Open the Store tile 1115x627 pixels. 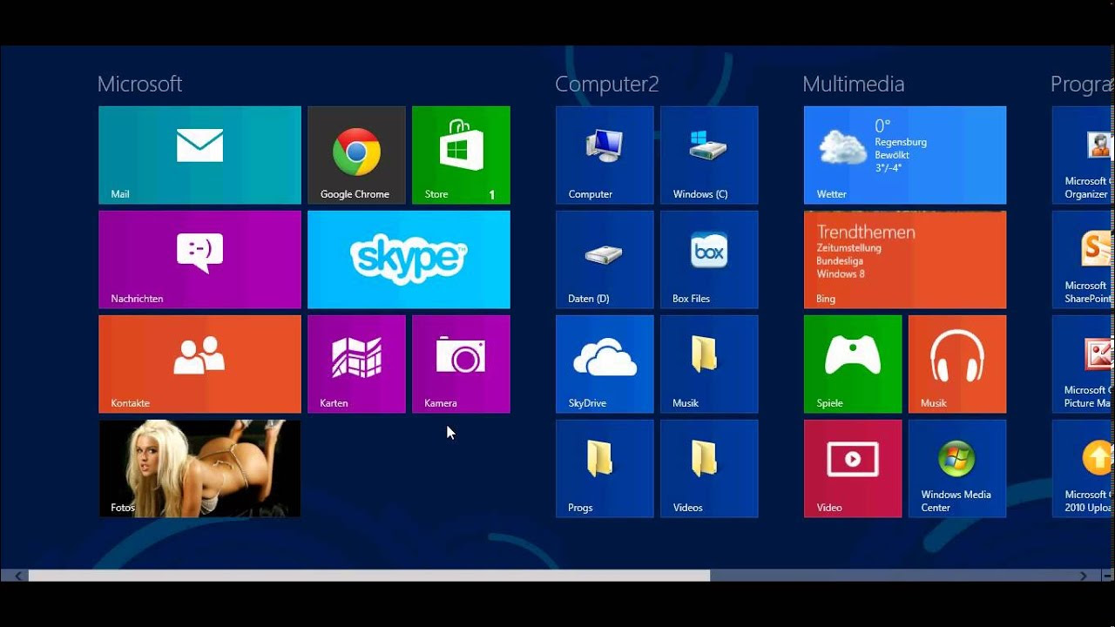tap(461, 155)
